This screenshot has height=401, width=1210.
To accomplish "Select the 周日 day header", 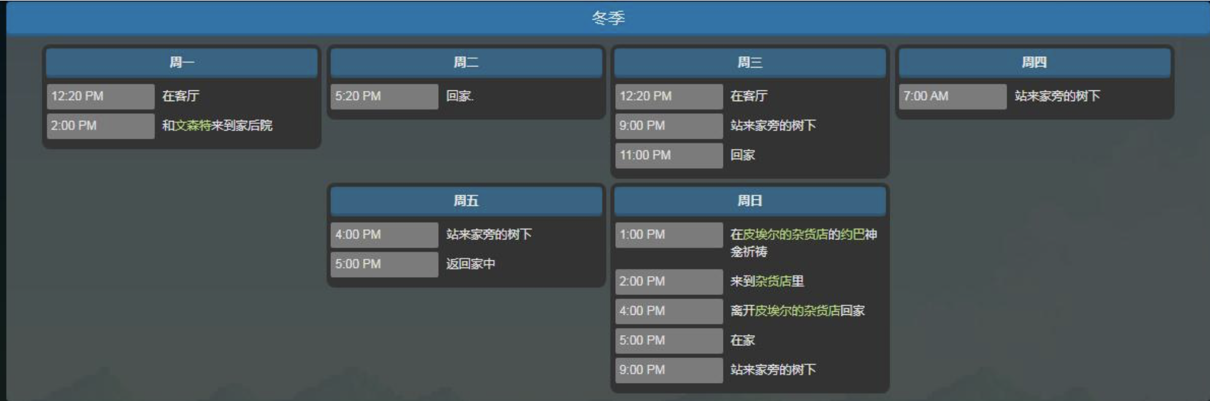I will pyautogui.click(x=749, y=200).
